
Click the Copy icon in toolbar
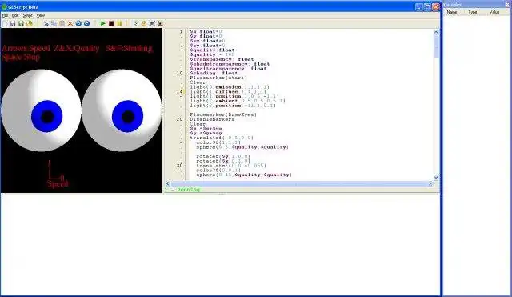pyautogui.click(x=54, y=23)
